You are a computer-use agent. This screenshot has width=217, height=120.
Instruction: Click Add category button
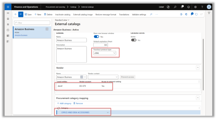(64, 104)
